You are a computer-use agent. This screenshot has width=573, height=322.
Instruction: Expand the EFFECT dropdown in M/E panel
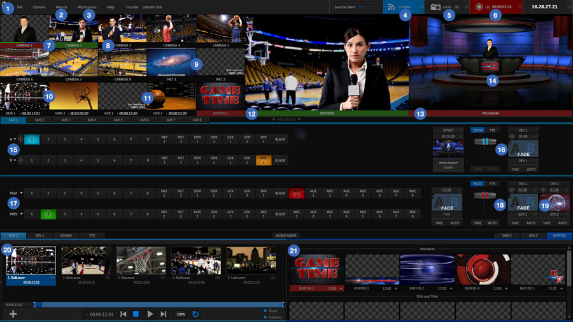462,130
